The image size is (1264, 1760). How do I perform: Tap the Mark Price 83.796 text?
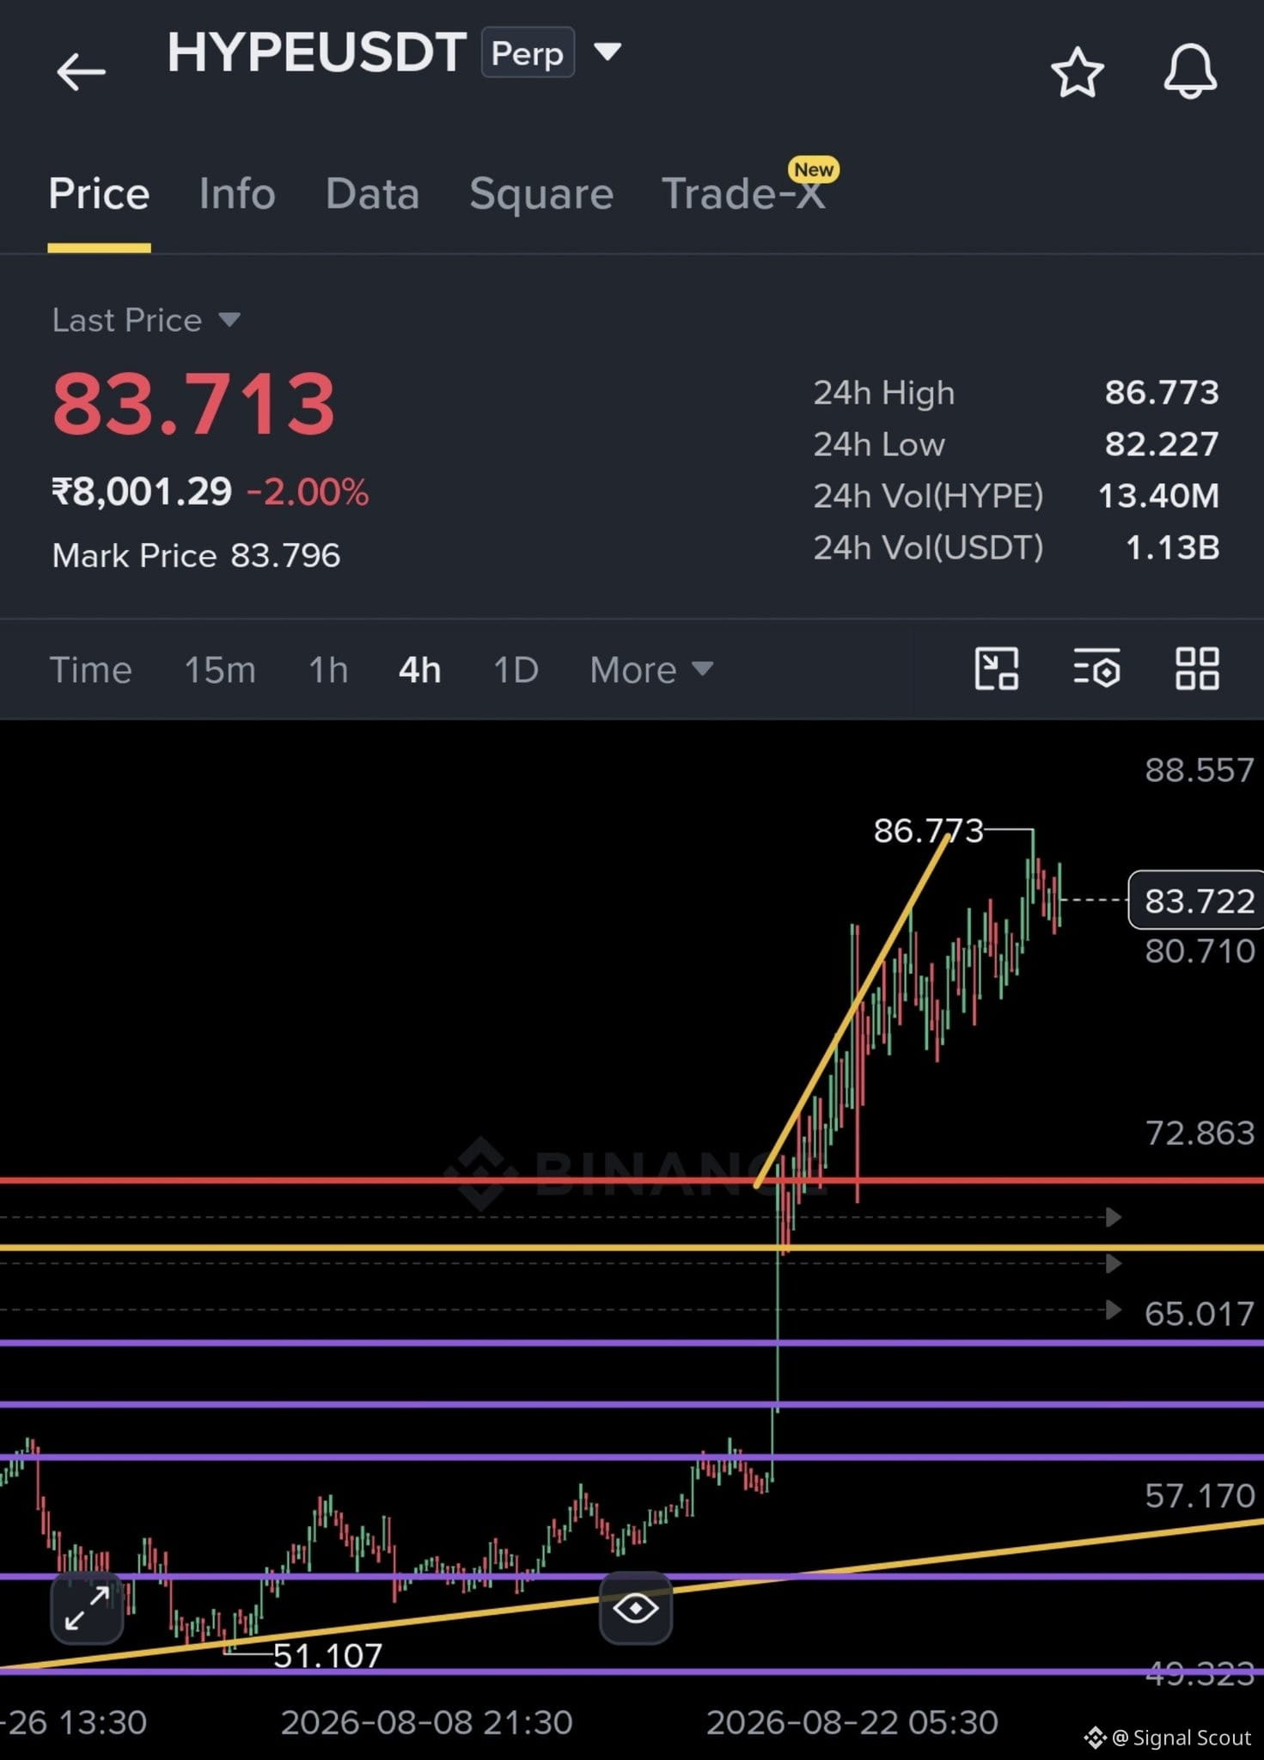[x=196, y=555]
